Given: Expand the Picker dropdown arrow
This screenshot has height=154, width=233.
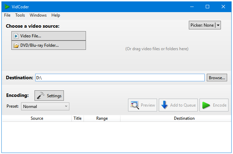Looking at the screenshot, I should coord(218,25).
